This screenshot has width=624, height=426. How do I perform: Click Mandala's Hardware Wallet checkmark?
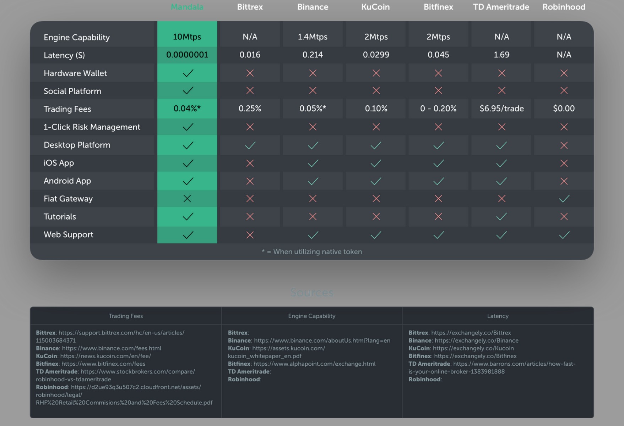click(188, 73)
